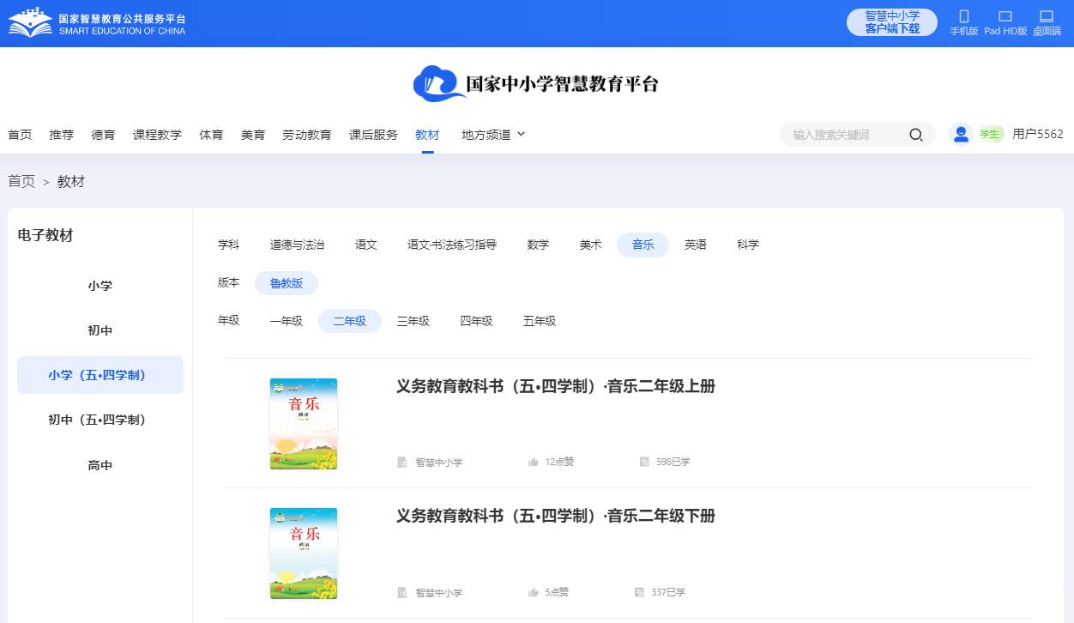The height and width of the screenshot is (623, 1074).
Task: Click the thumbs-up icon beside 12点赞
Action: click(x=534, y=462)
